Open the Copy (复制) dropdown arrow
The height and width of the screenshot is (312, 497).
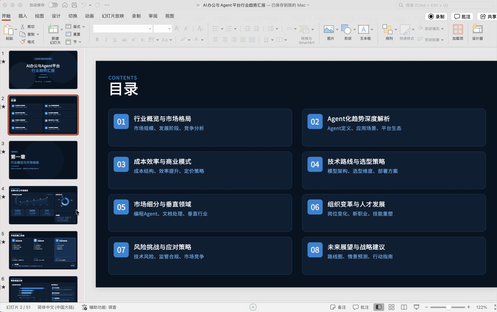(38, 34)
